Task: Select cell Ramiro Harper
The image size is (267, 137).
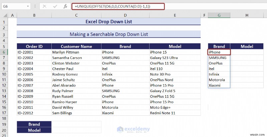Action: (76, 102)
